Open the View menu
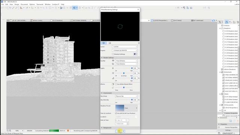 tap(11, 4)
